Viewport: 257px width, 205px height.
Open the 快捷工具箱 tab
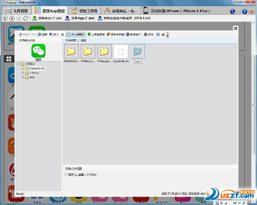tap(85, 11)
